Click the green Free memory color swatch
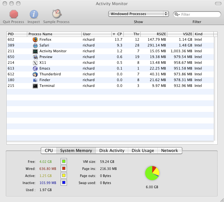 pyautogui.click(x=64, y=161)
